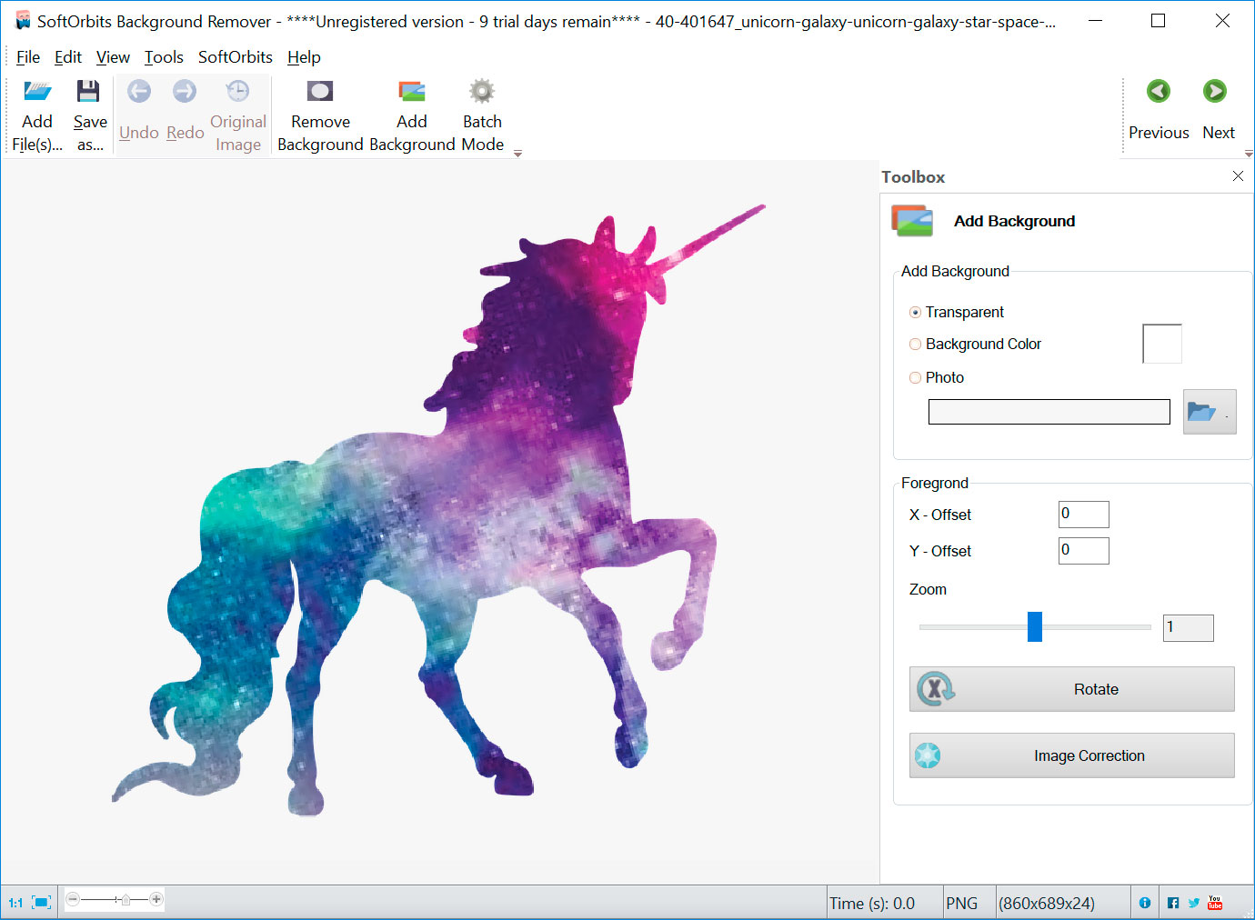Open the Tools menu
Screen dimensions: 1255x920
pyautogui.click(x=164, y=56)
